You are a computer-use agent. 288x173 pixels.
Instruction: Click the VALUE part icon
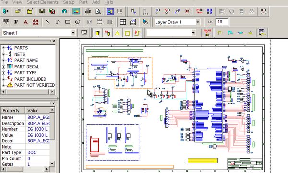(207, 33)
